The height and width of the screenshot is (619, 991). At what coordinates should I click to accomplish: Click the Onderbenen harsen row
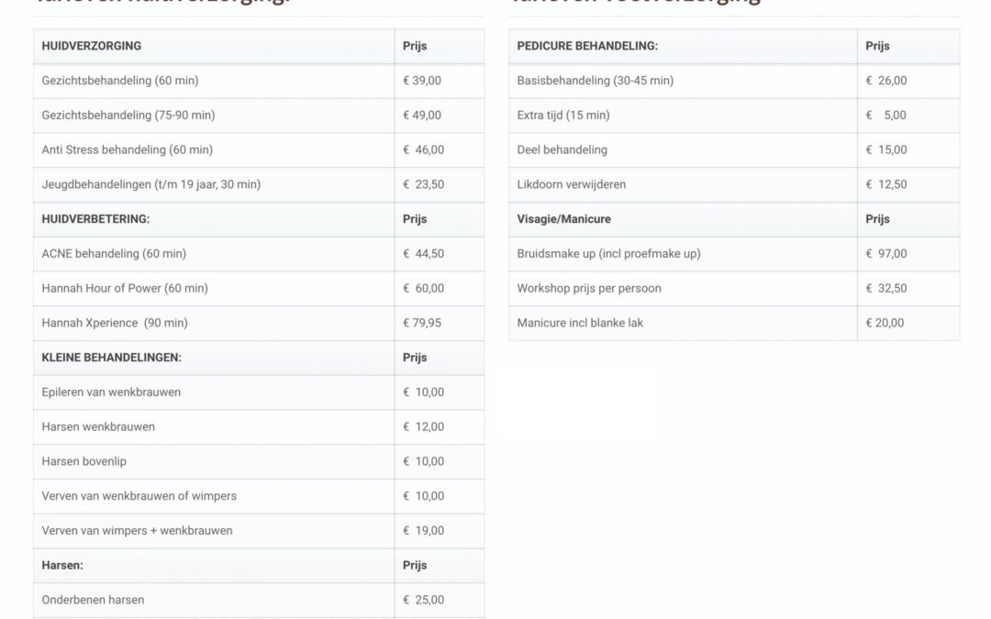(x=93, y=600)
